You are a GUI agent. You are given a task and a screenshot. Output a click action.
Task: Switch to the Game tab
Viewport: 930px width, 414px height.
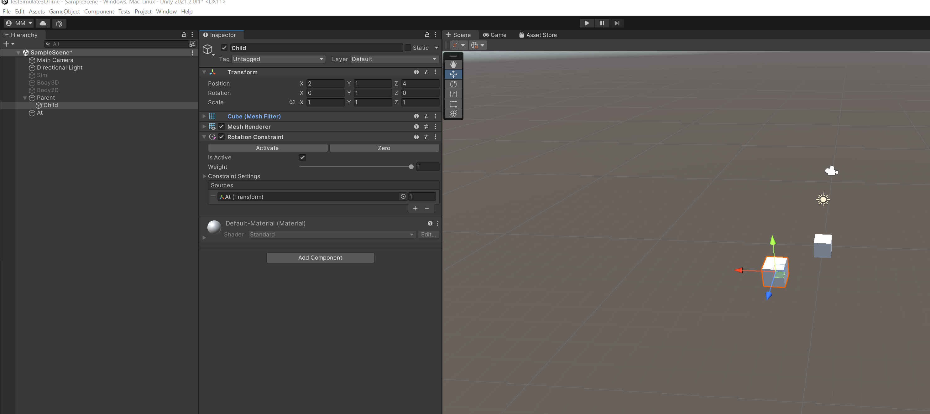(x=494, y=35)
